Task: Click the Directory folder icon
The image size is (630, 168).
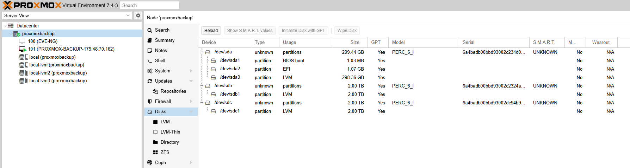Action: click(x=155, y=142)
